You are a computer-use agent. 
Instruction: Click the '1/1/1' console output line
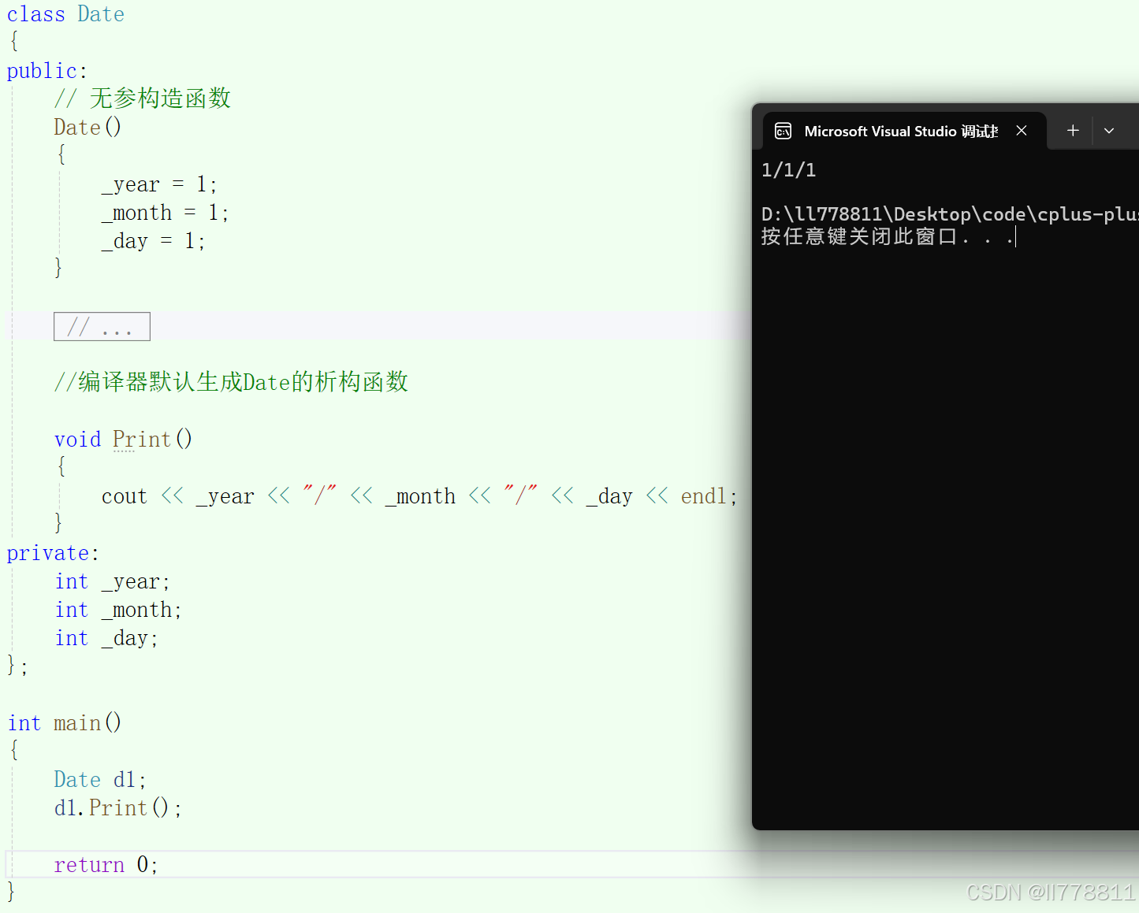pyautogui.click(x=789, y=170)
